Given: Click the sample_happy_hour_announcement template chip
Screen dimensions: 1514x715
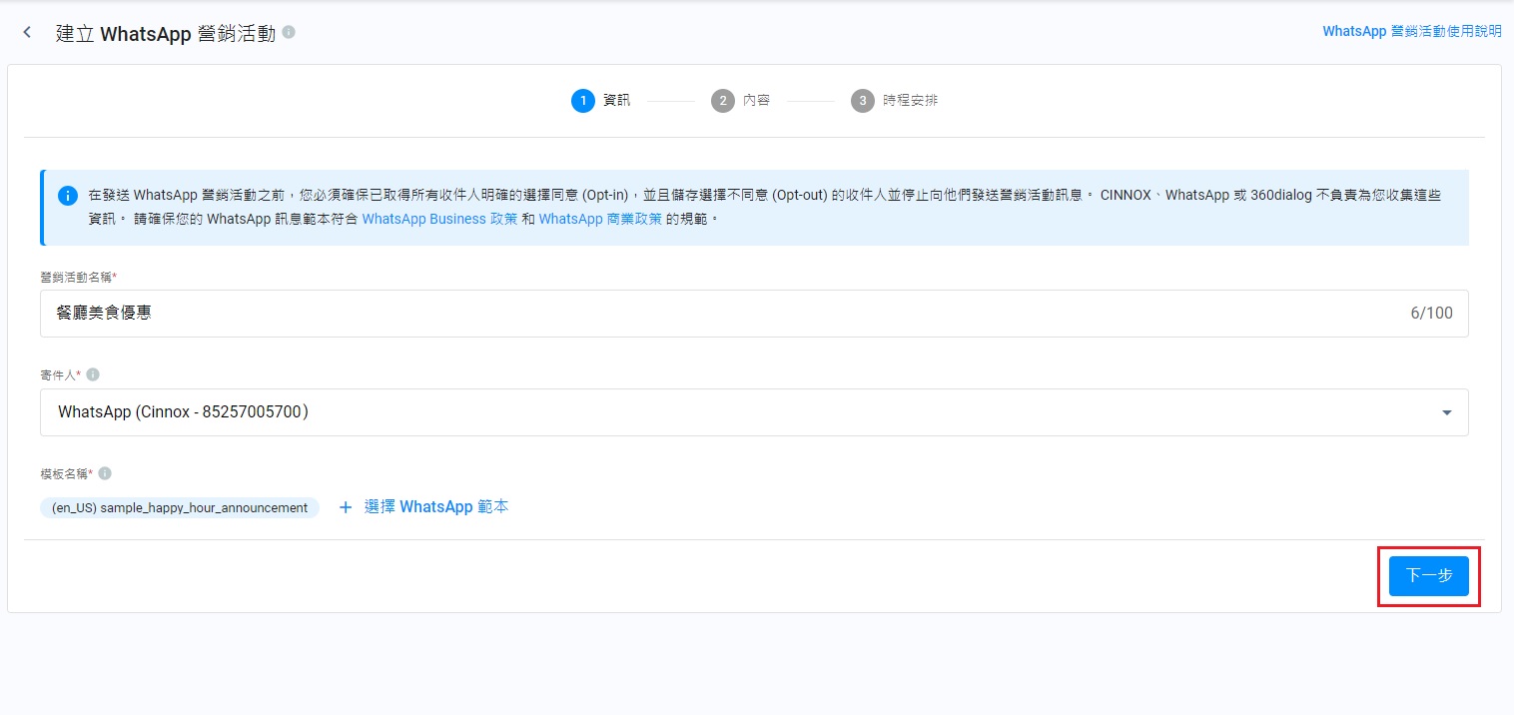Looking at the screenshot, I should 180,507.
